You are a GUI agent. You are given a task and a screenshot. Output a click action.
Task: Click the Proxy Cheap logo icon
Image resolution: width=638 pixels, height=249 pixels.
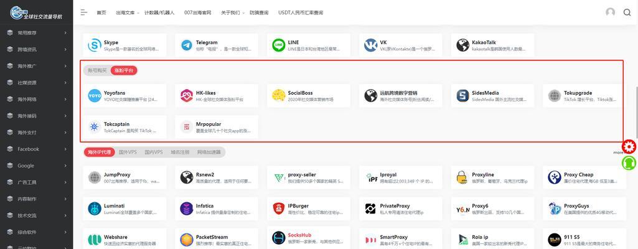[555, 177]
